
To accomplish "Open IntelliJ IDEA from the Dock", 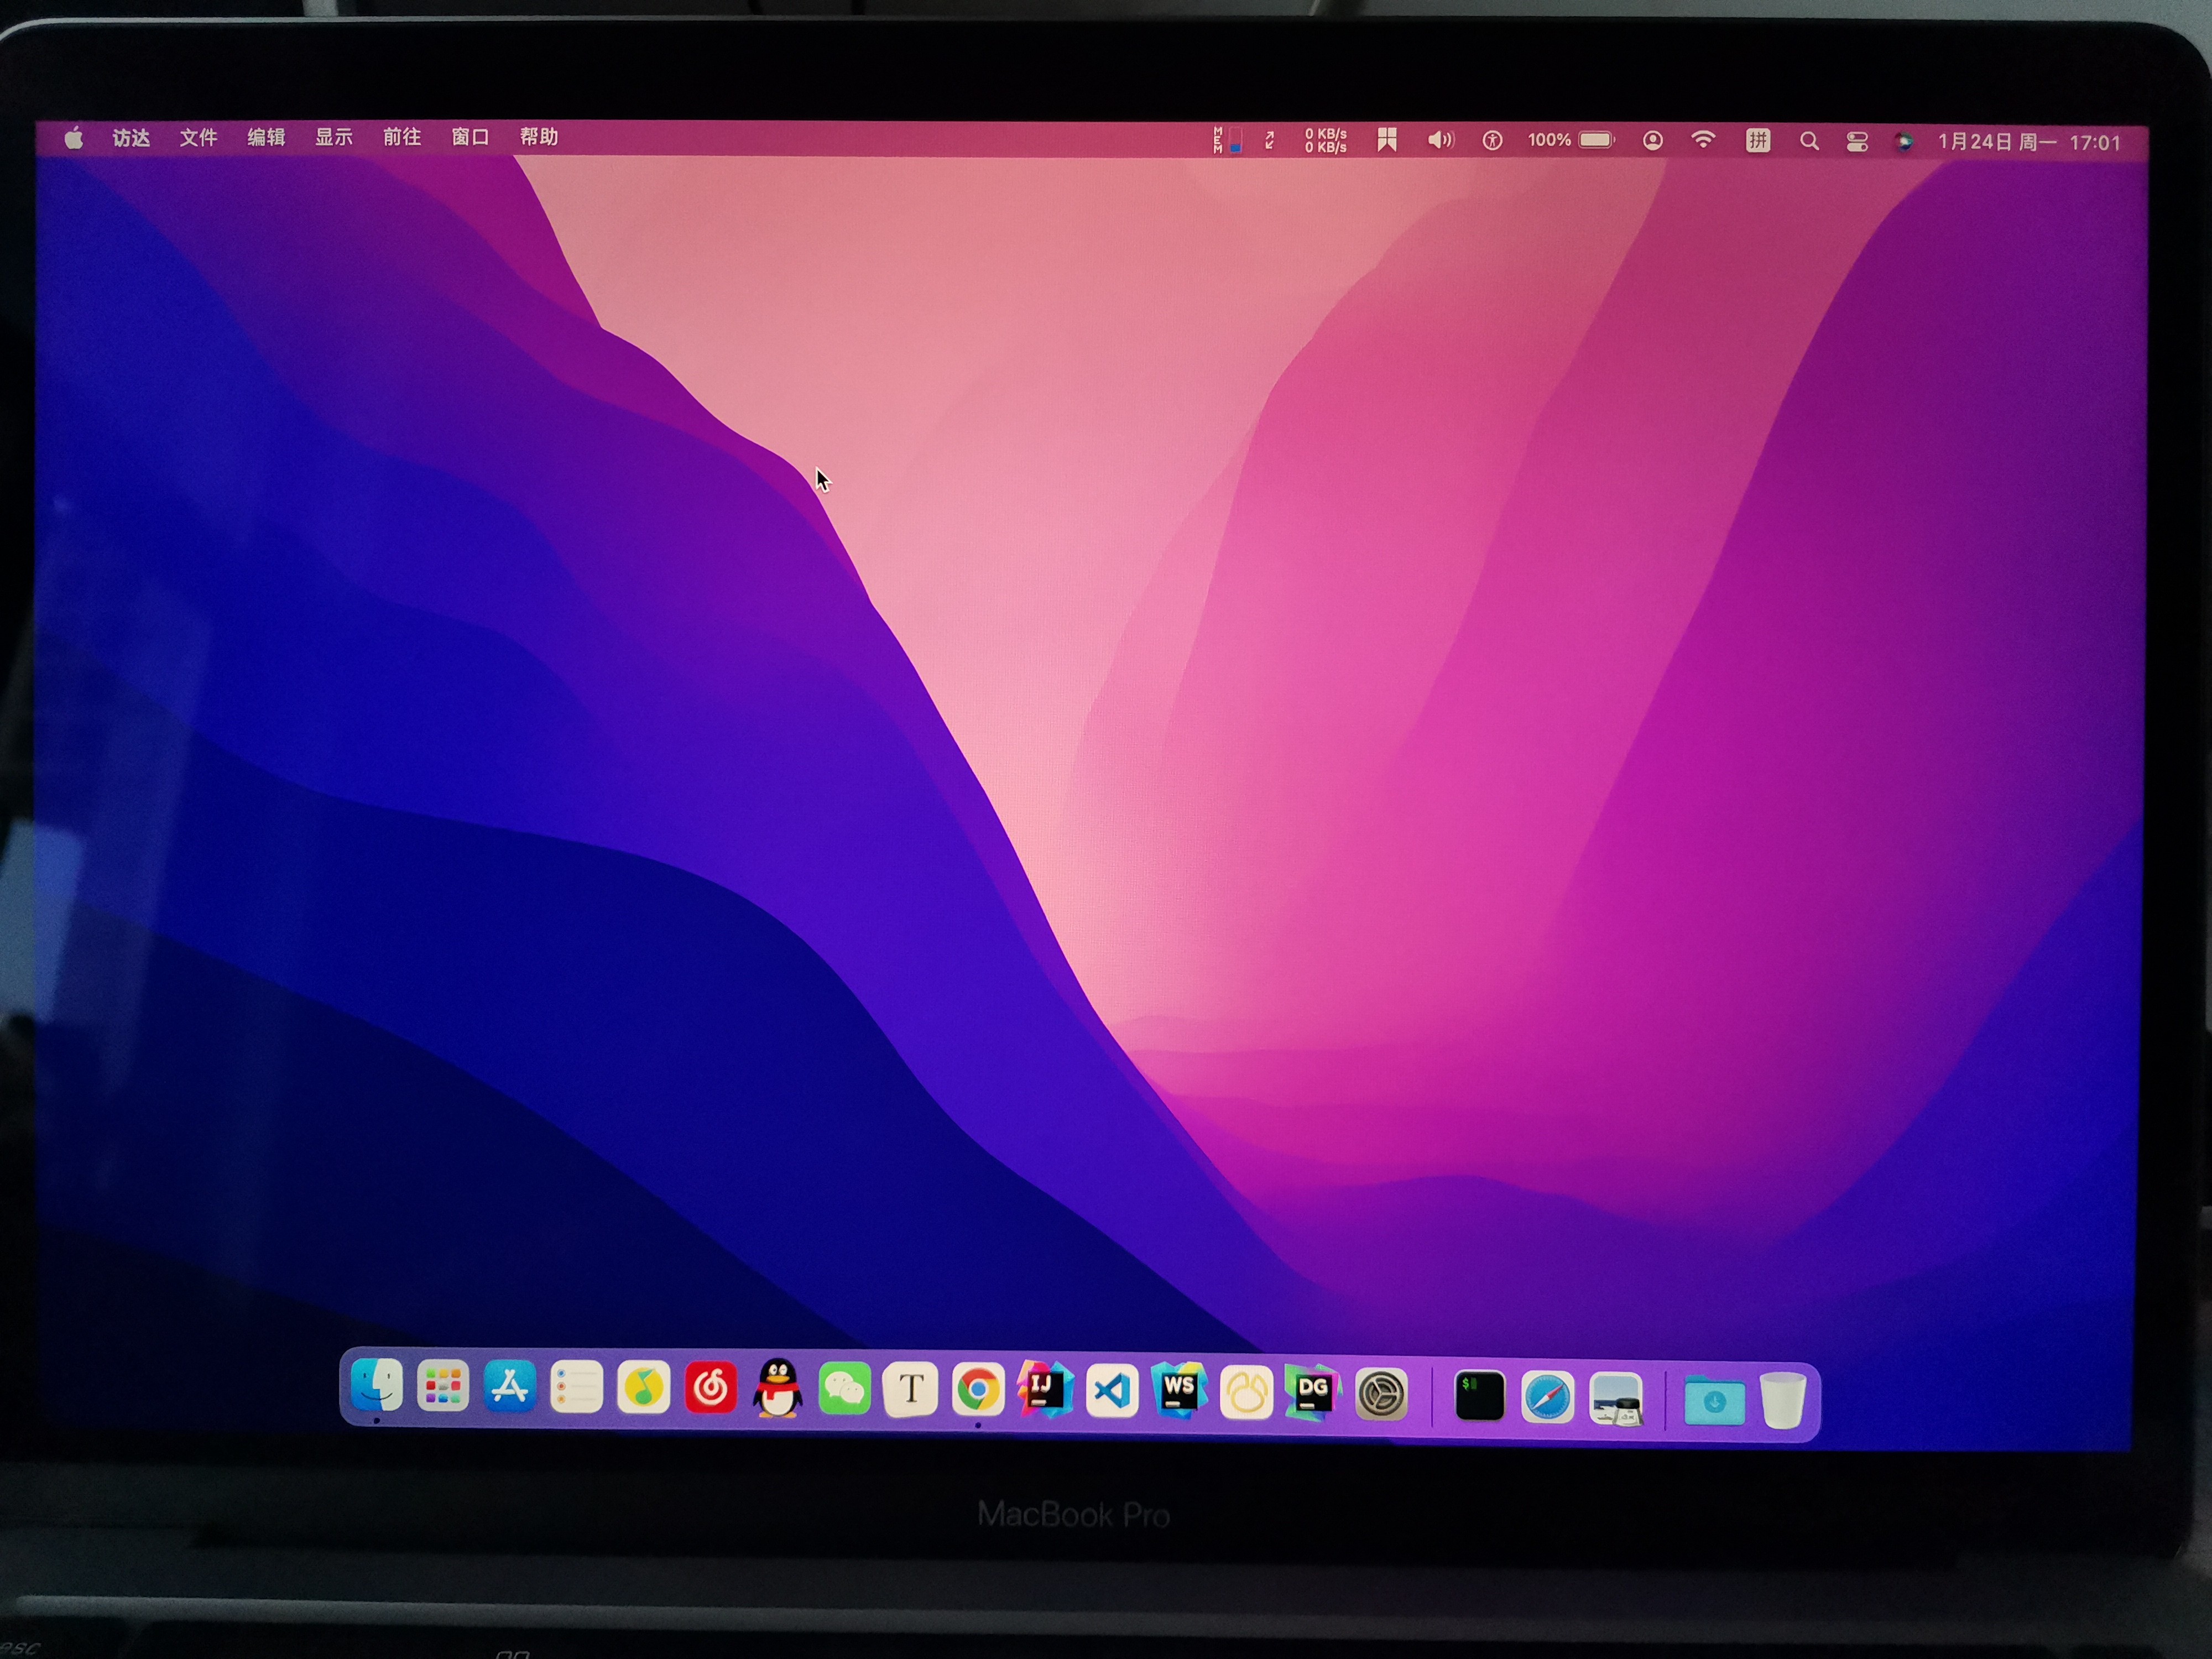I will [x=1044, y=1389].
